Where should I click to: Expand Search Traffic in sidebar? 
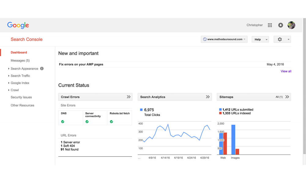click(x=20, y=76)
